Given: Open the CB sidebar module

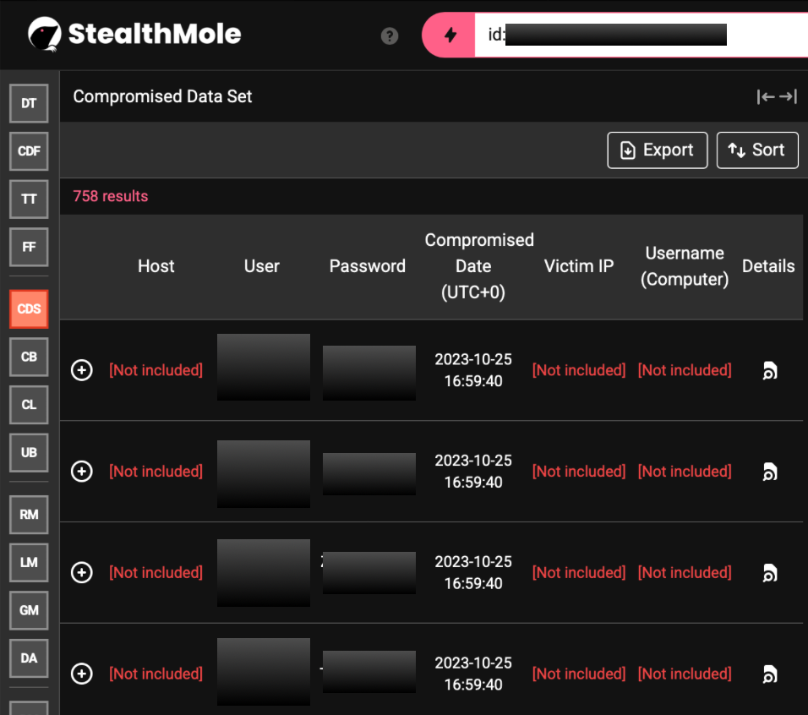Looking at the screenshot, I should tap(29, 357).
